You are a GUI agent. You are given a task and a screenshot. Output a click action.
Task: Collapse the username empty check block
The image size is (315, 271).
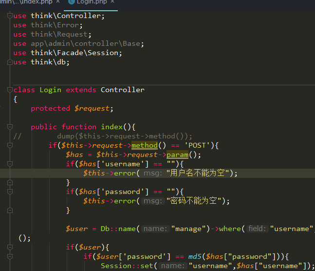tap(10, 164)
